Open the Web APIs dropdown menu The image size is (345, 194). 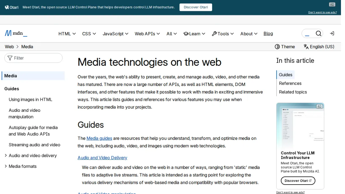pyautogui.click(x=147, y=34)
